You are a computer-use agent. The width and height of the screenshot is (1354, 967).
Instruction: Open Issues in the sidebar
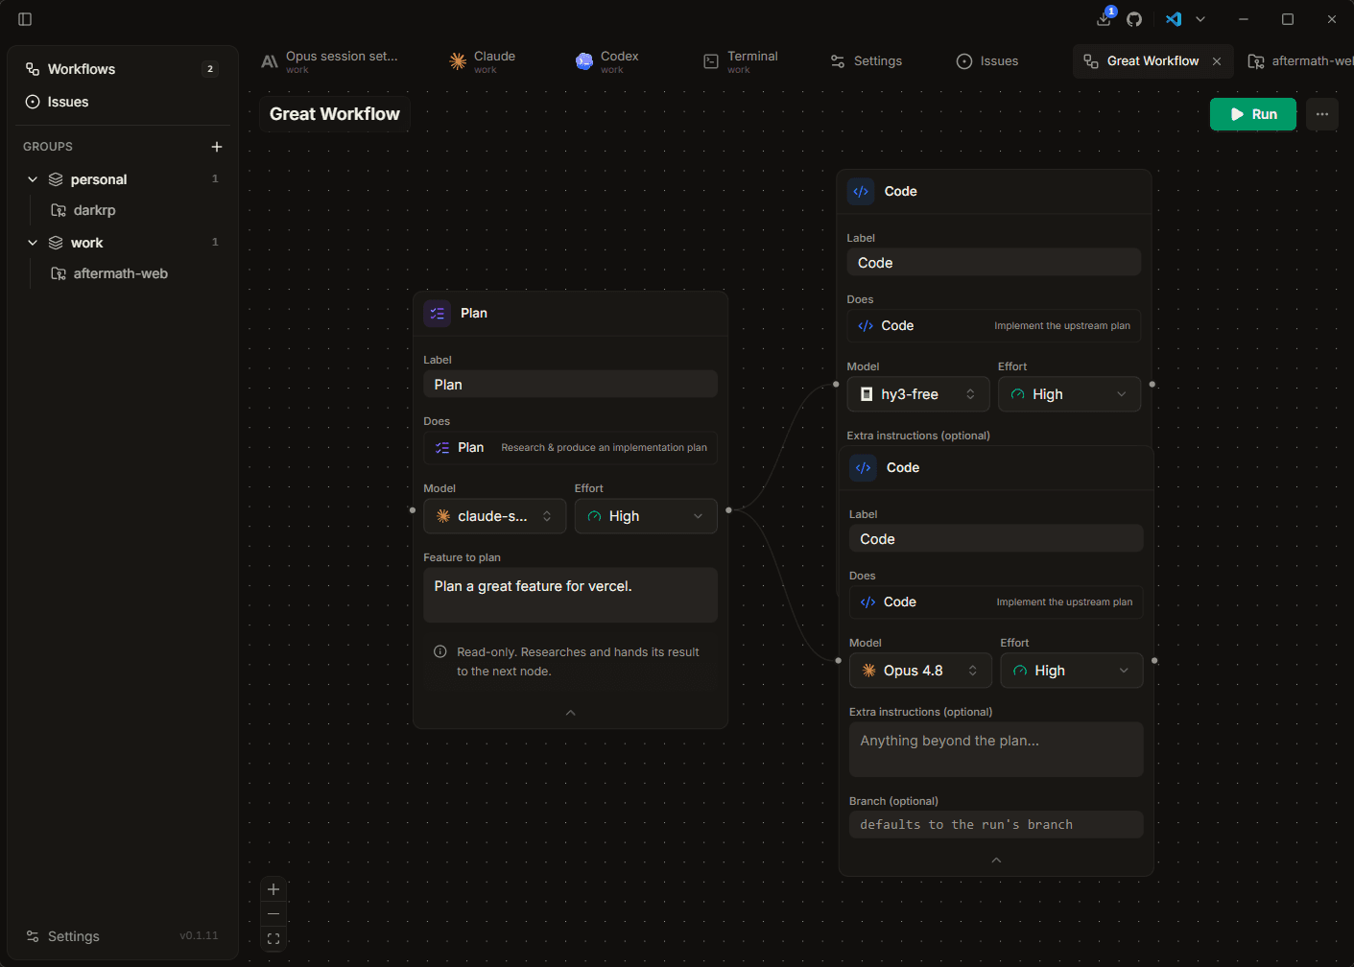coord(122,102)
